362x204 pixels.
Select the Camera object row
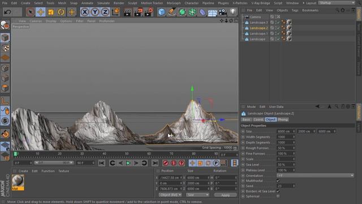[x=255, y=17]
